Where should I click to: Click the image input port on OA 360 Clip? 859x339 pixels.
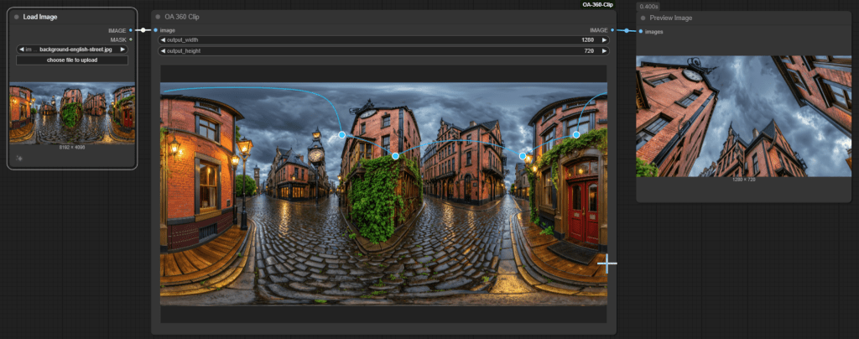pos(155,30)
